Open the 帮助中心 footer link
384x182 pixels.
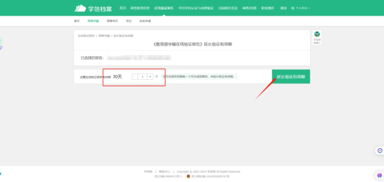pyautogui.click(x=164, y=172)
